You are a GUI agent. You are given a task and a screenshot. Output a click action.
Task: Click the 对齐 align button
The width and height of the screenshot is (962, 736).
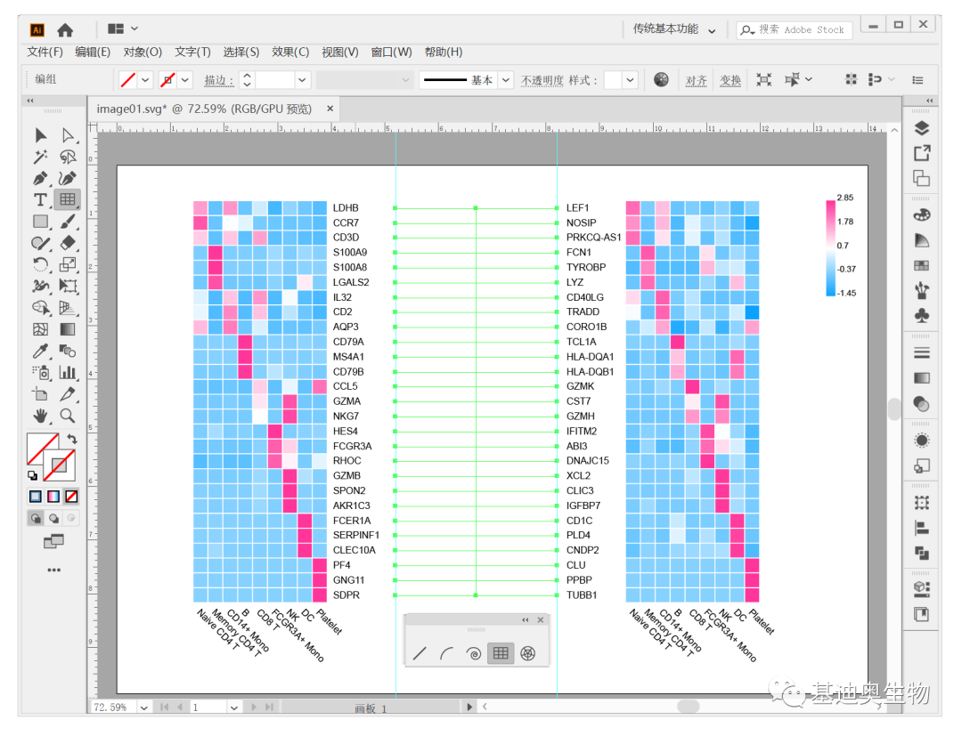[696, 80]
